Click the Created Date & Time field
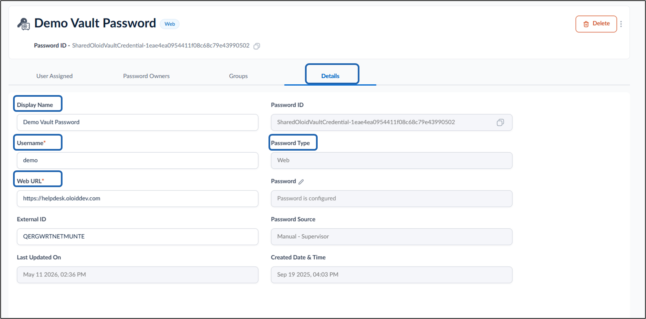Viewport: 646px width, 319px height. (392, 275)
